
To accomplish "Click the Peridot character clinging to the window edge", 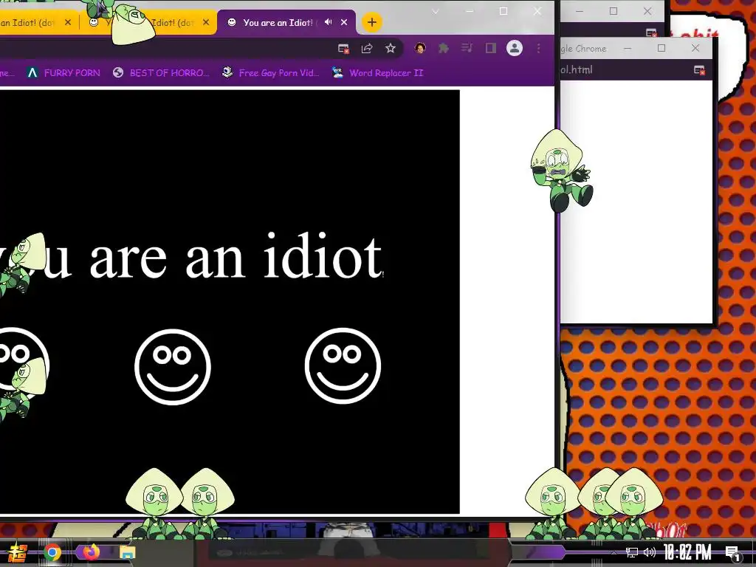I will pyautogui.click(x=561, y=171).
